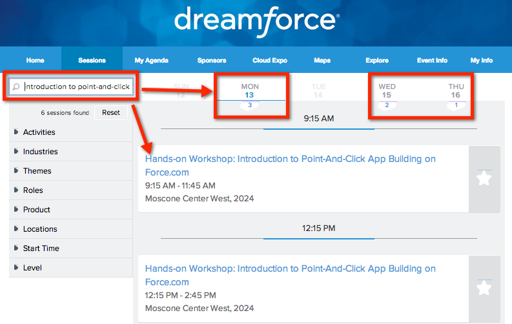Select Sunday 12 in the day picker
This screenshot has width=512, height=324.
(x=181, y=91)
